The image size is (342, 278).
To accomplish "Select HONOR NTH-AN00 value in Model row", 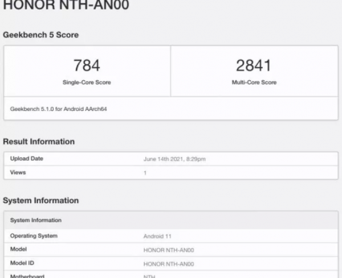I will coord(169,250).
